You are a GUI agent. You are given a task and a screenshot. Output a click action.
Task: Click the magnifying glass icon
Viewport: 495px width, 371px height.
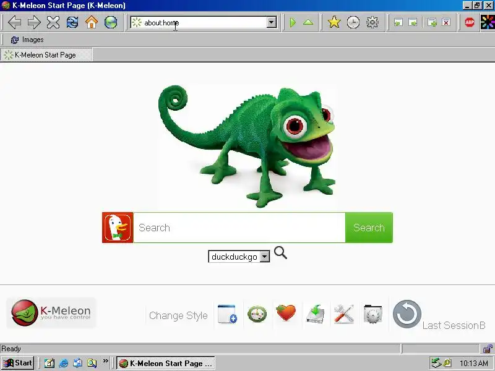(280, 253)
